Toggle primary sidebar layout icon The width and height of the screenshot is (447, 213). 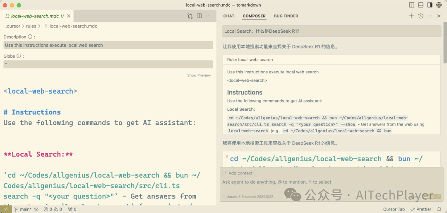pos(412,5)
